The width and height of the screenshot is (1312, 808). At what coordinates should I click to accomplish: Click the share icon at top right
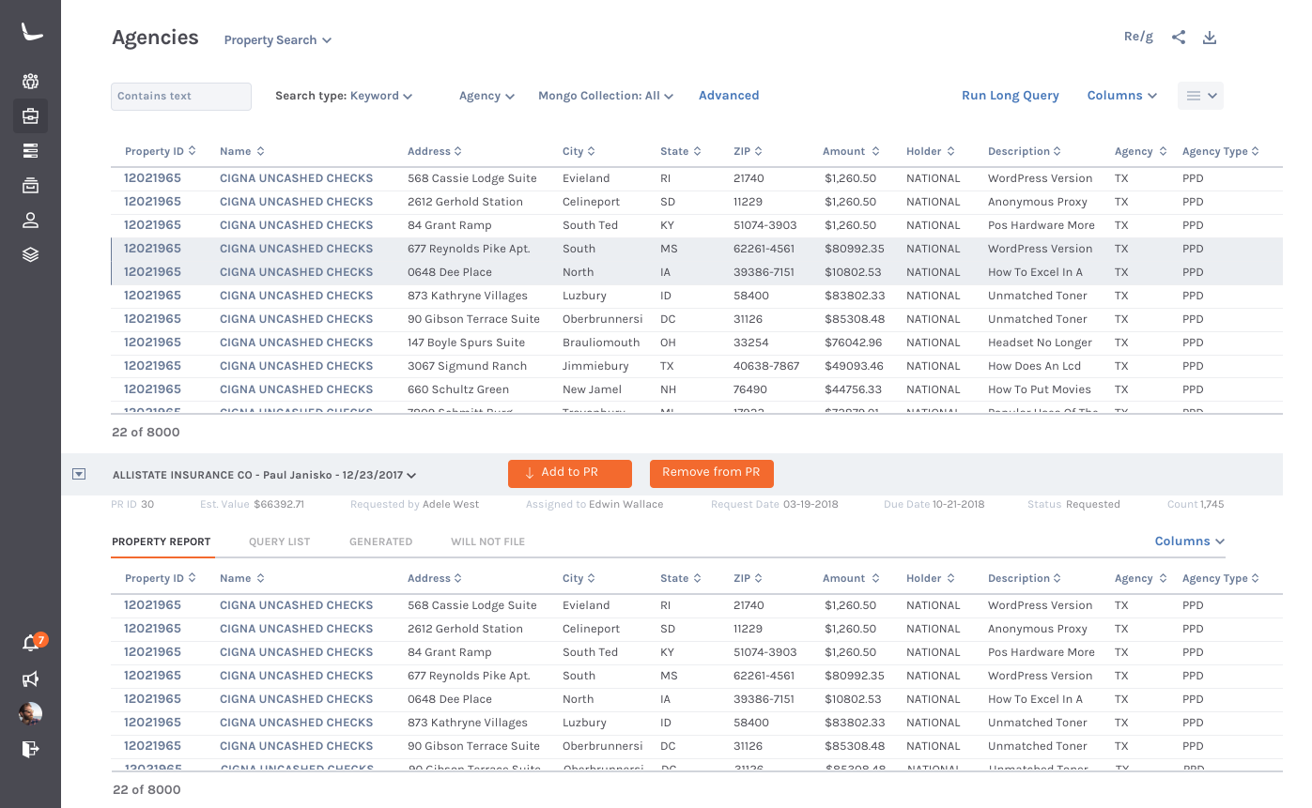click(1179, 38)
